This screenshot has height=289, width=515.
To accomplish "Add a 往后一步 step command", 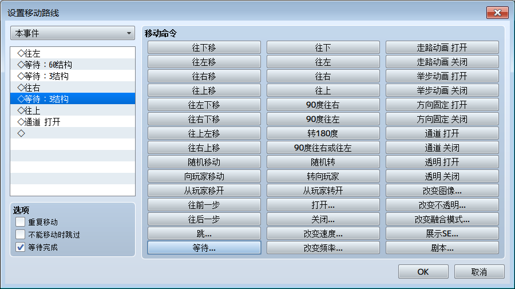I will [x=204, y=219].
